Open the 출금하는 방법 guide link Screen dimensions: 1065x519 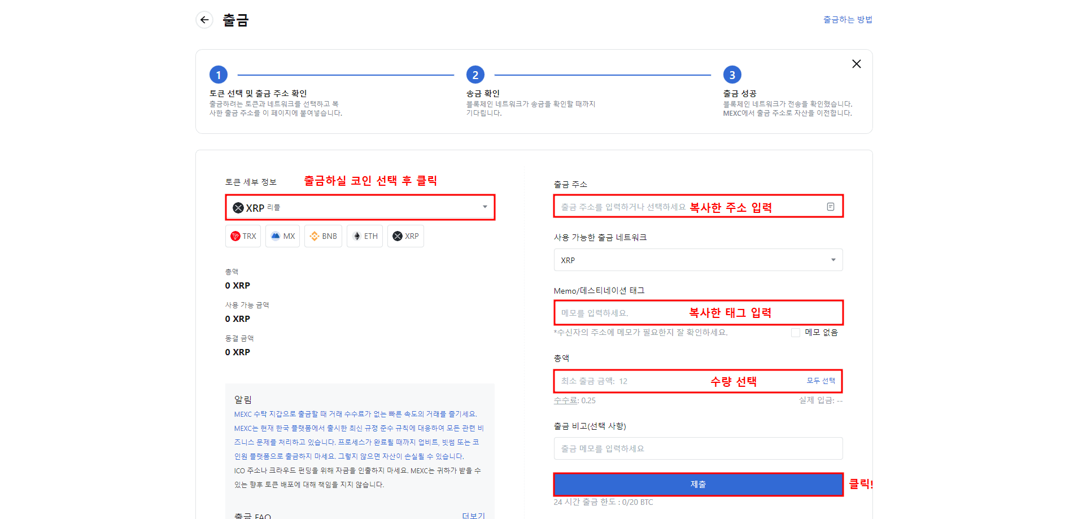click(848, 19)
